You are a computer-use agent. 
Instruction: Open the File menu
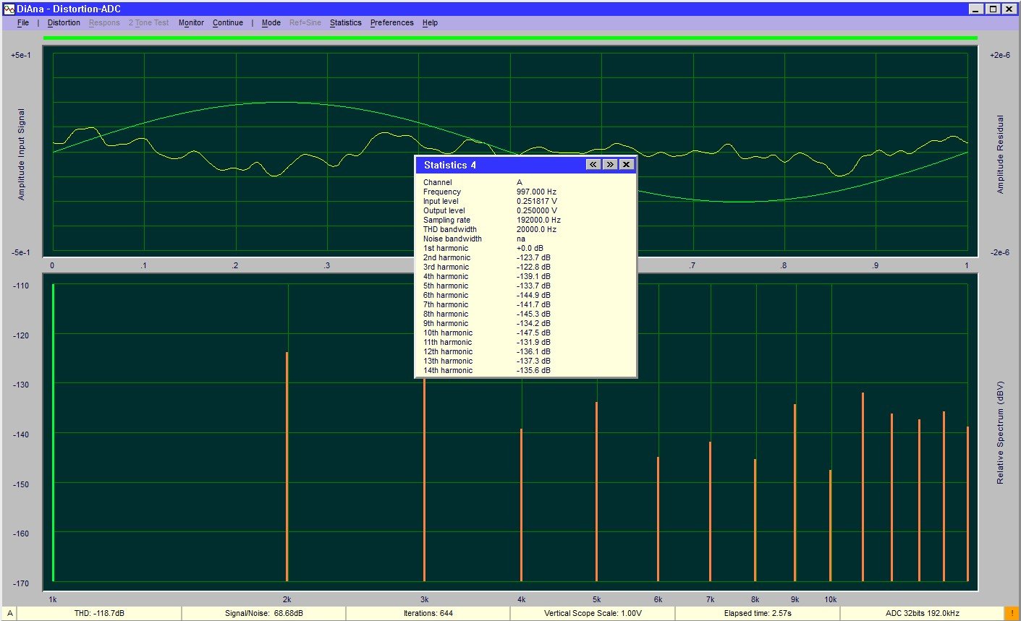pyautogui.click(x=23, y=23)
